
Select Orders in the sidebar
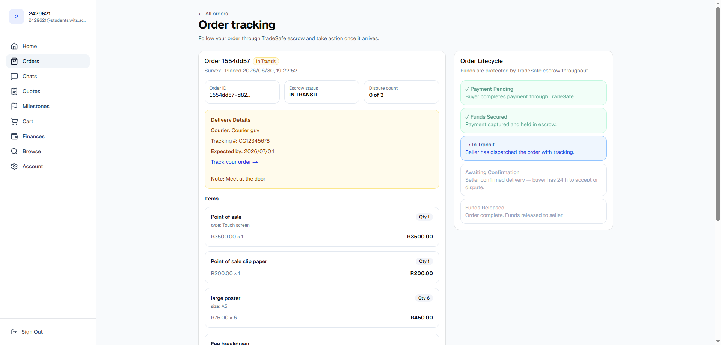(x=48, y=61)
